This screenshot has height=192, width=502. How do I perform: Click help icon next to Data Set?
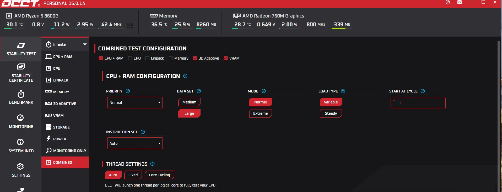pyautogui.click(x=199, y=91)
